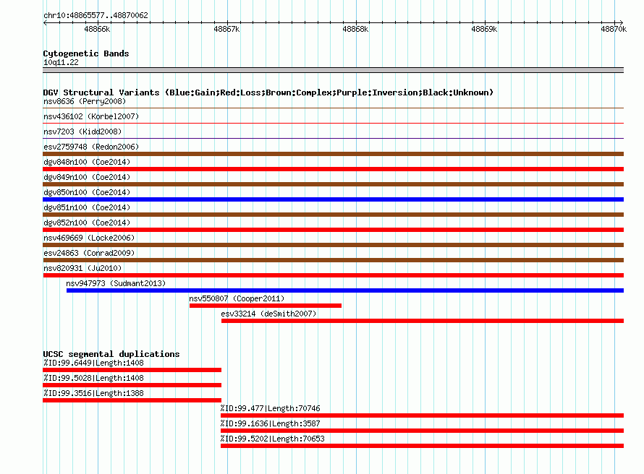The image size is (644, 474).
Task: Select variant nsv8636 (Perry2008)
Action: point(85,101)
